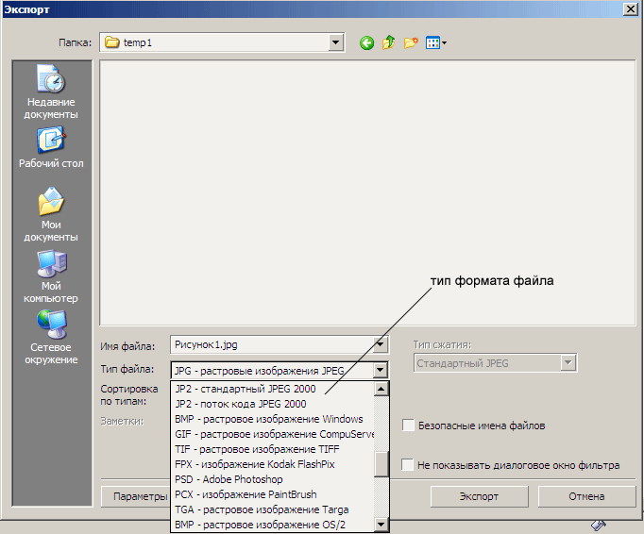
Task: Pick FPX - изображение Kodak FlashPix
Action: tap(272, 464)
